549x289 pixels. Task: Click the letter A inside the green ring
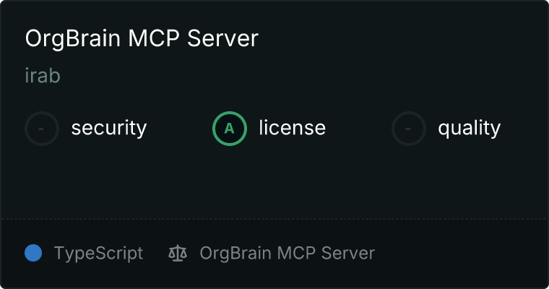pos(229,129)
